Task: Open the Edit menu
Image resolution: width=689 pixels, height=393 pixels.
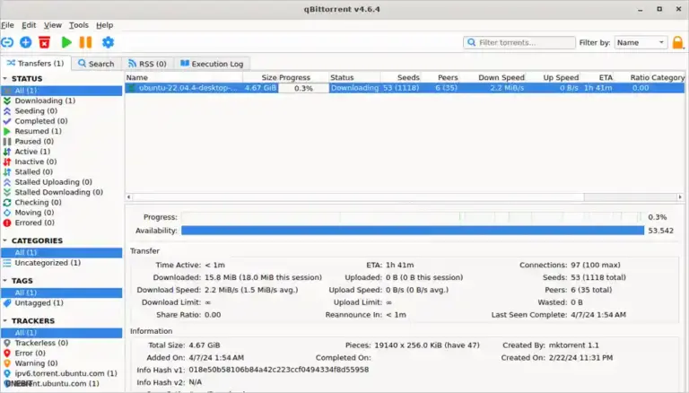Action: coord(29,25)
